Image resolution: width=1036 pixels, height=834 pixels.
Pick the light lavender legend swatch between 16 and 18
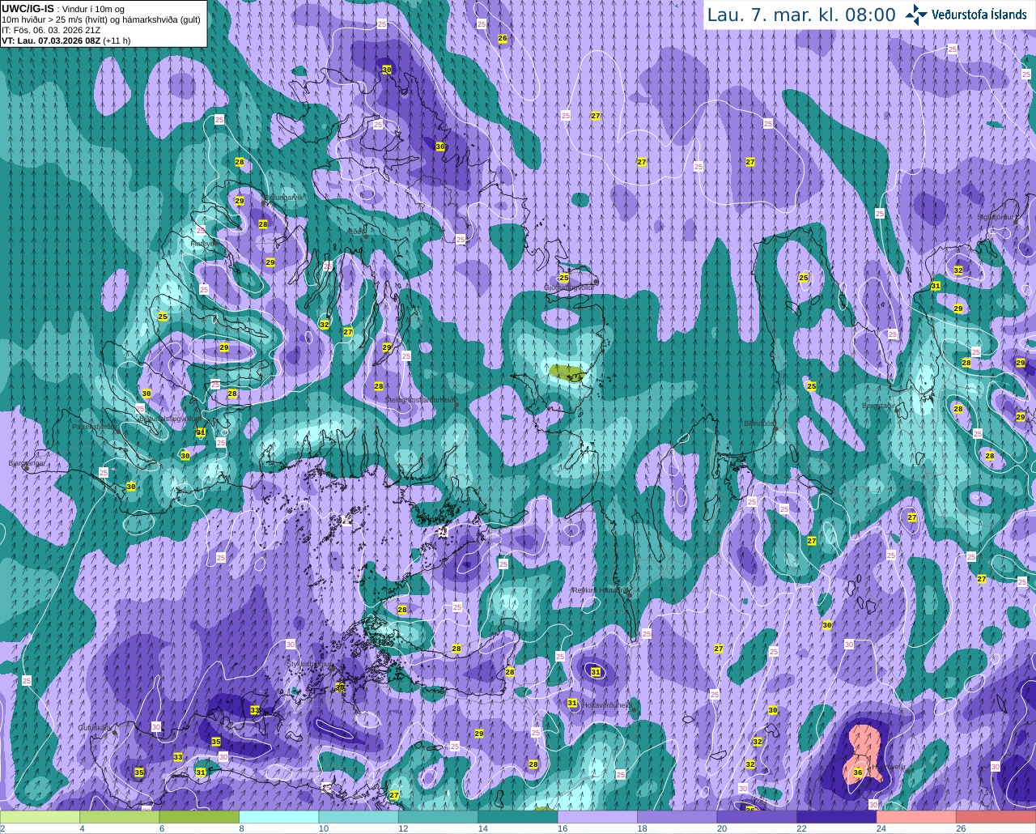597,817
